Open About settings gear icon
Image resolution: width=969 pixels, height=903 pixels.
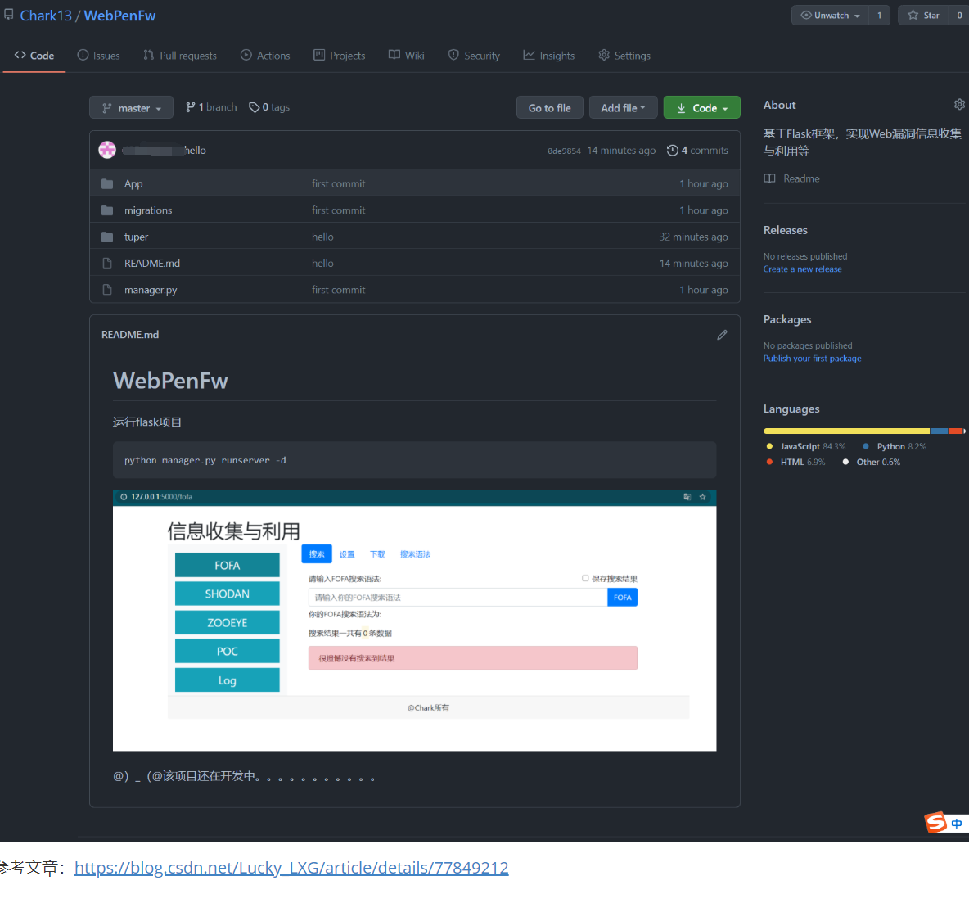pyautogui.click(x=959, y=105)
